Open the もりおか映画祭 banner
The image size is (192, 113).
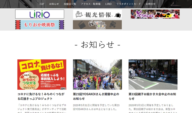tap(40, 25)
